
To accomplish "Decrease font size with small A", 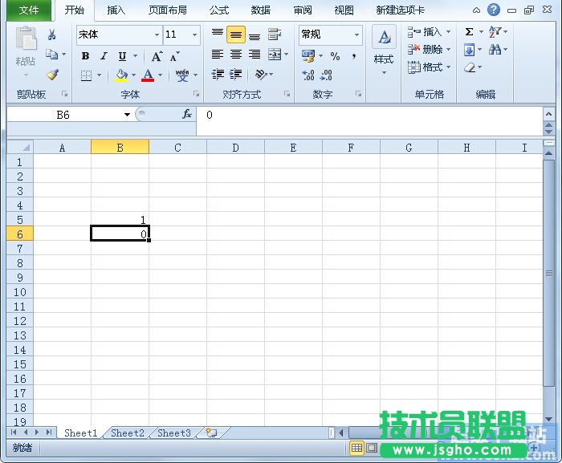I will (x=174, y=56).
